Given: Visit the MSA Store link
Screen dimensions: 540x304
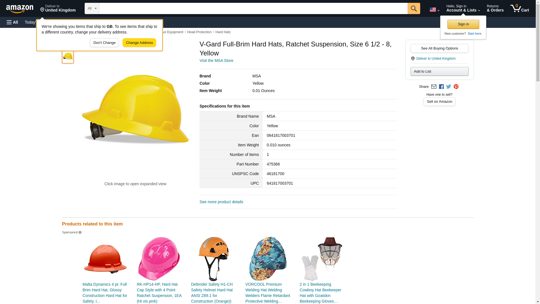Looking at the screenshot, I should coord(216,61).
